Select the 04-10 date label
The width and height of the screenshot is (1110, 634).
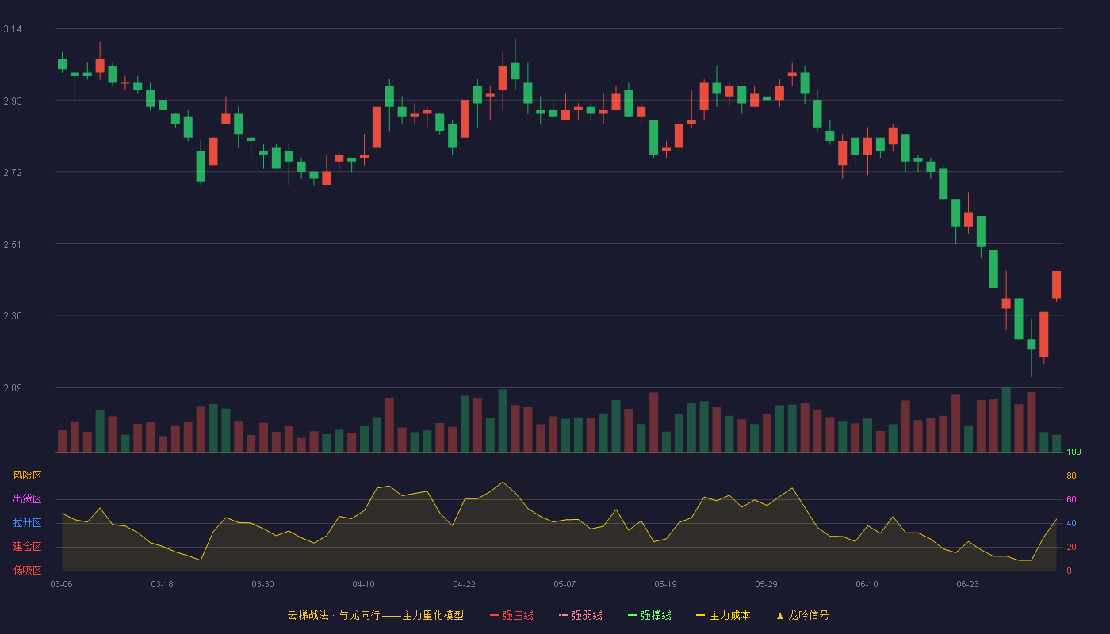click(x=363, y=584)
